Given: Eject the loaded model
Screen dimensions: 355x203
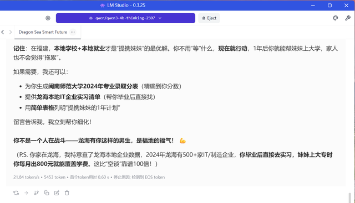Looking at the screenshot, I should tap(209, 18).
